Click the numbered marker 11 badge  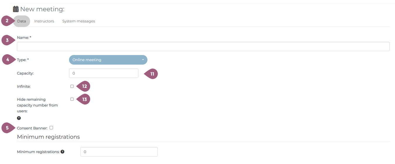pyautogui.click(x=152, y=74)
